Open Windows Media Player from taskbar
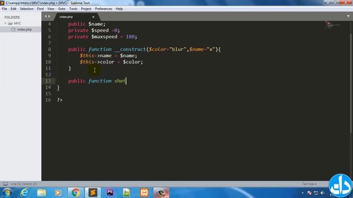This screenshot has height=198, width=353. coord(58,193)
